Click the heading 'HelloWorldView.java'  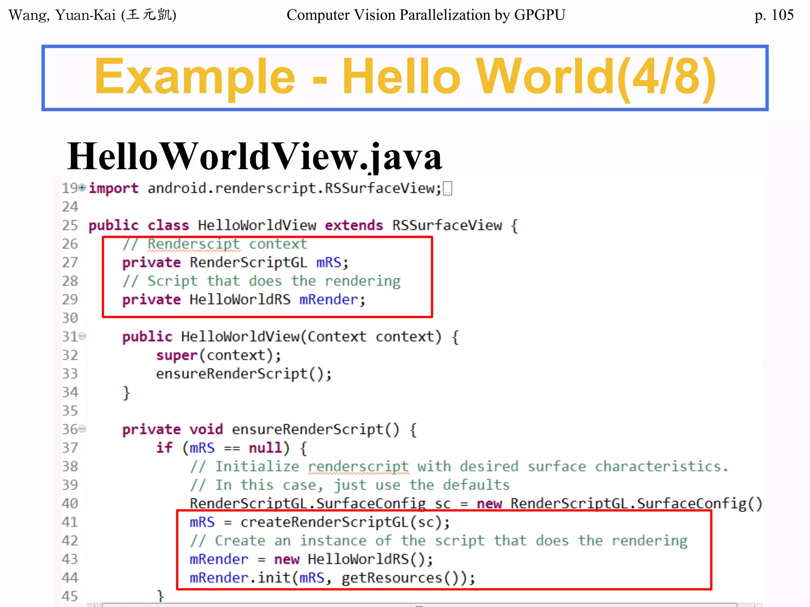coord(254,157)
